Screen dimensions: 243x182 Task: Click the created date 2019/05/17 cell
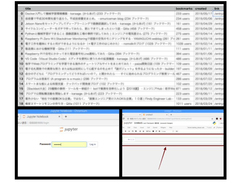(204, 14)
